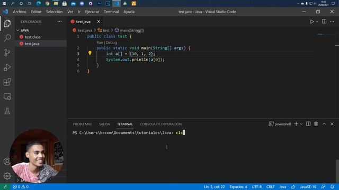This screenshot has height=190, width=339.
Task: Open the terminal launch profile dropdown
Action: point(301,124)
